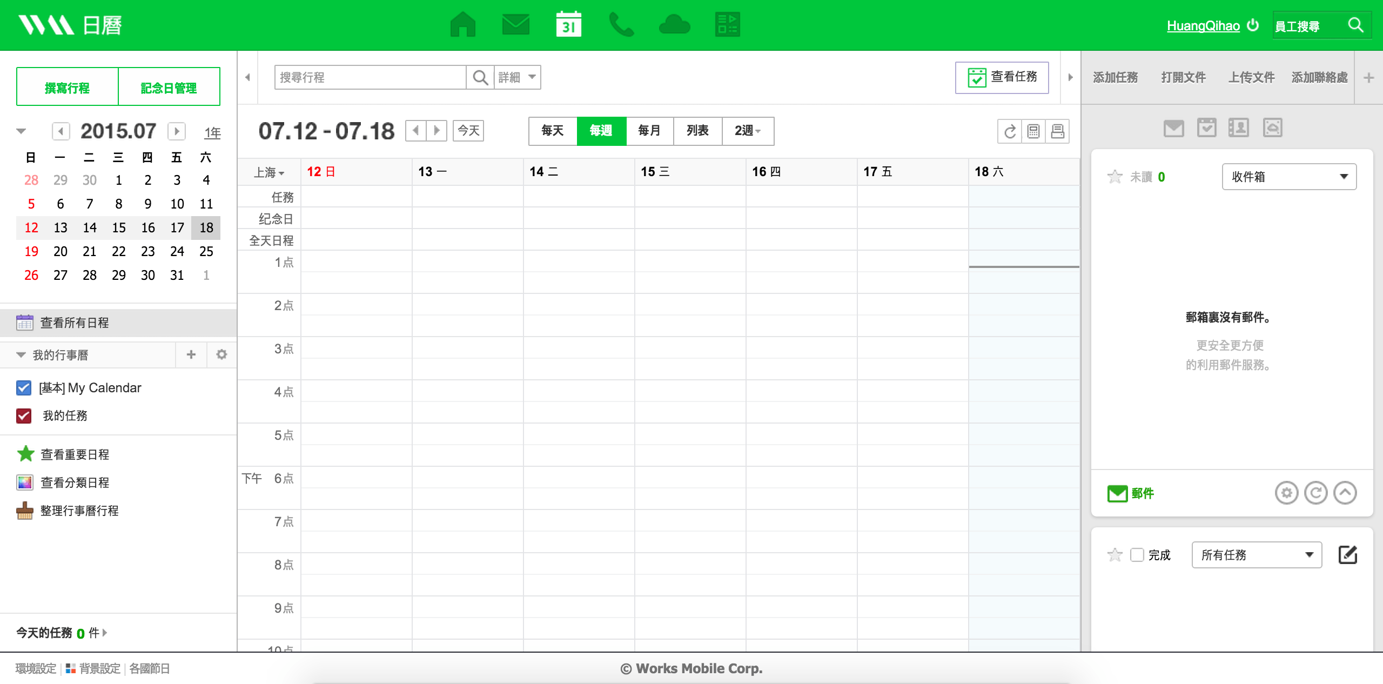Image resolution: width=1383 pixels, height=684 pixels.
Task: Select 查看所有日程 in sidebar
Action: click(x=118, y=323)
